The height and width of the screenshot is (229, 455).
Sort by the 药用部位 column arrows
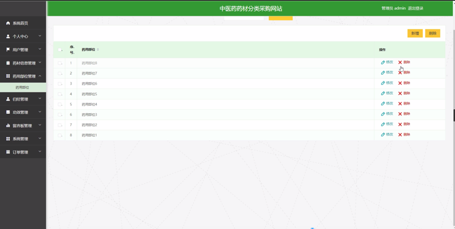coord(98,49)
